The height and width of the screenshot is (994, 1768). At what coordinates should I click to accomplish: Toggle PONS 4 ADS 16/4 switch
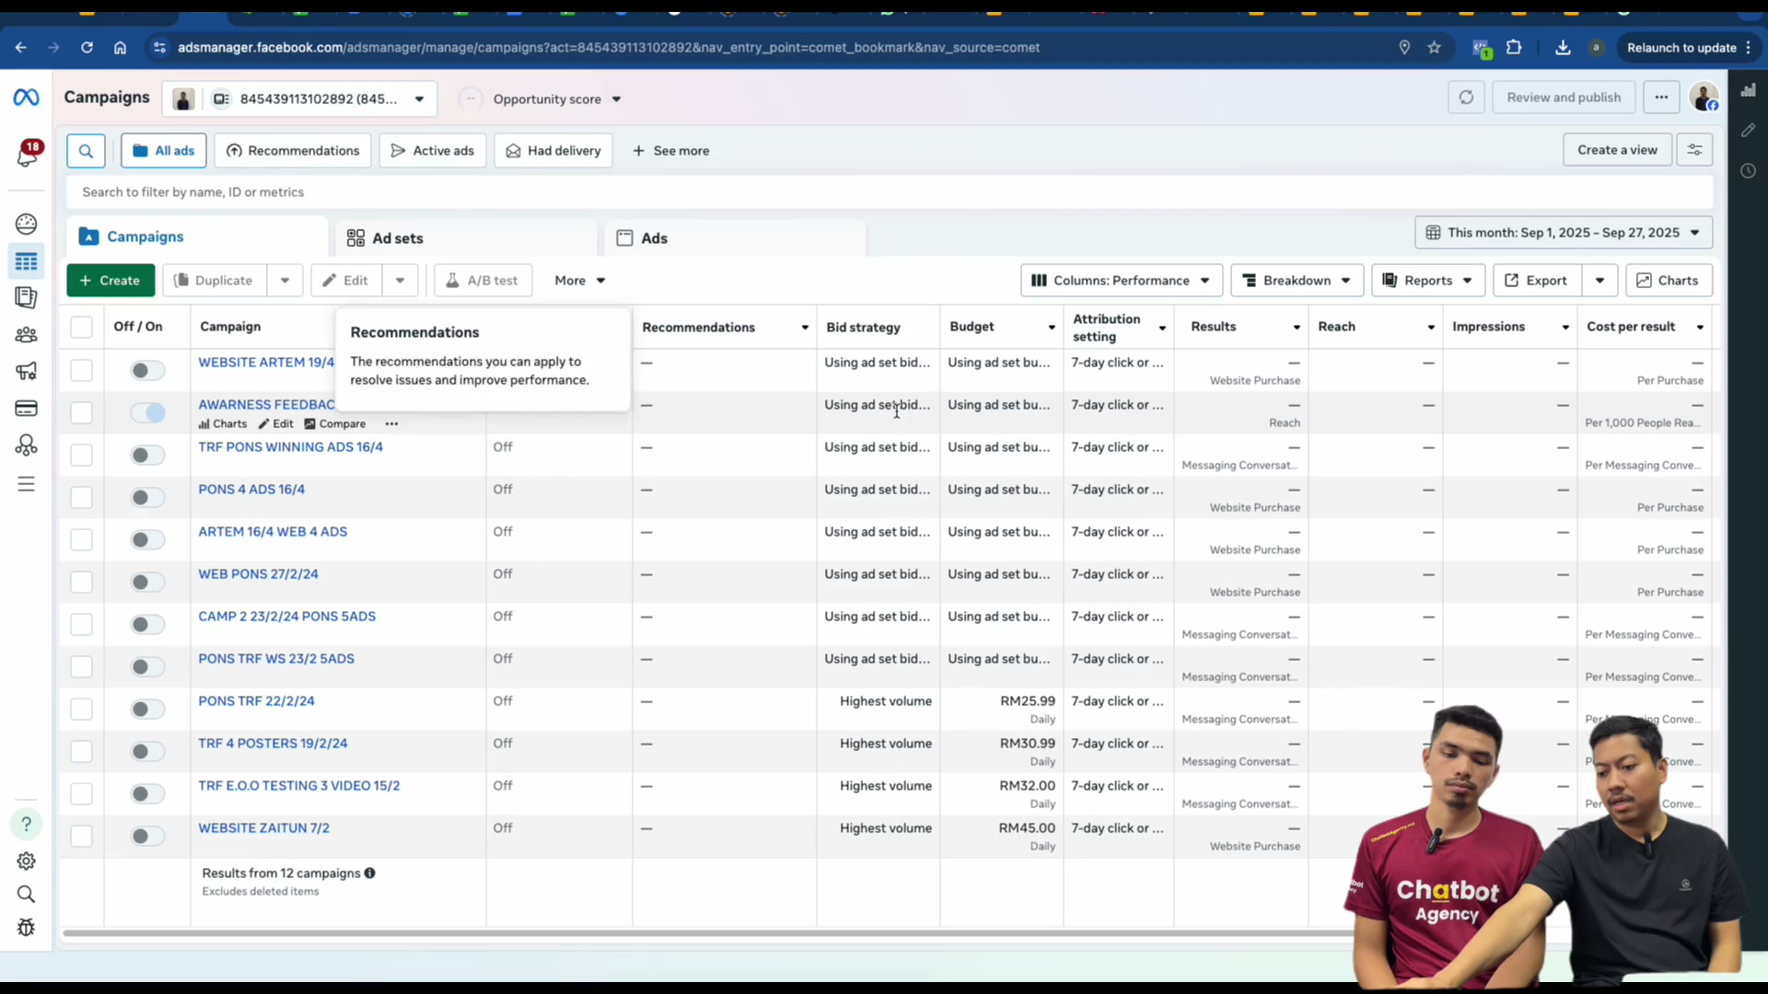146,498
